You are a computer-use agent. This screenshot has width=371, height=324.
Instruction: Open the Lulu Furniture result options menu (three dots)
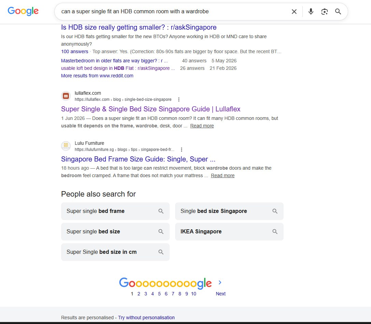coord(182,150)
